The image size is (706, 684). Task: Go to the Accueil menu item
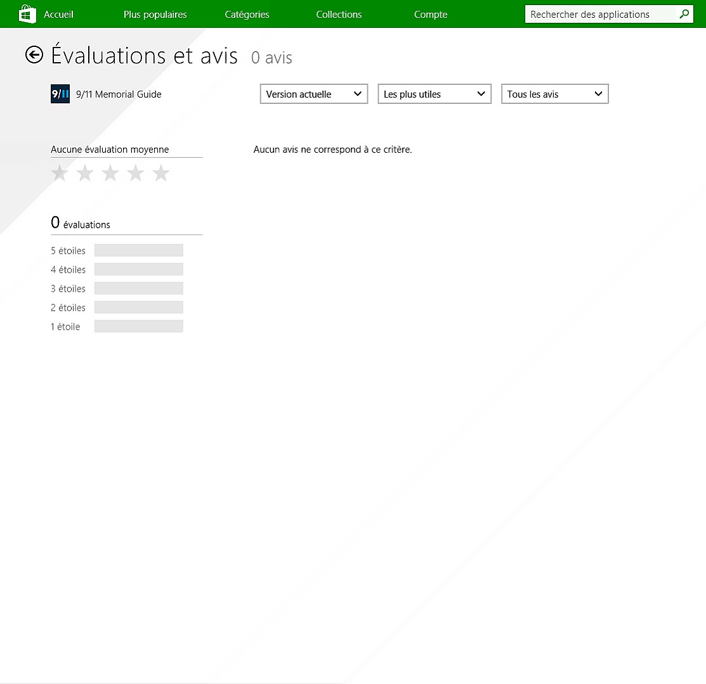(58, 14)
